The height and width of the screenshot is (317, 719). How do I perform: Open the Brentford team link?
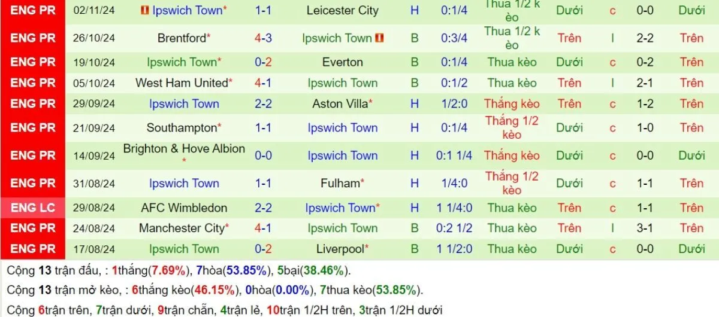click(182, 38)
